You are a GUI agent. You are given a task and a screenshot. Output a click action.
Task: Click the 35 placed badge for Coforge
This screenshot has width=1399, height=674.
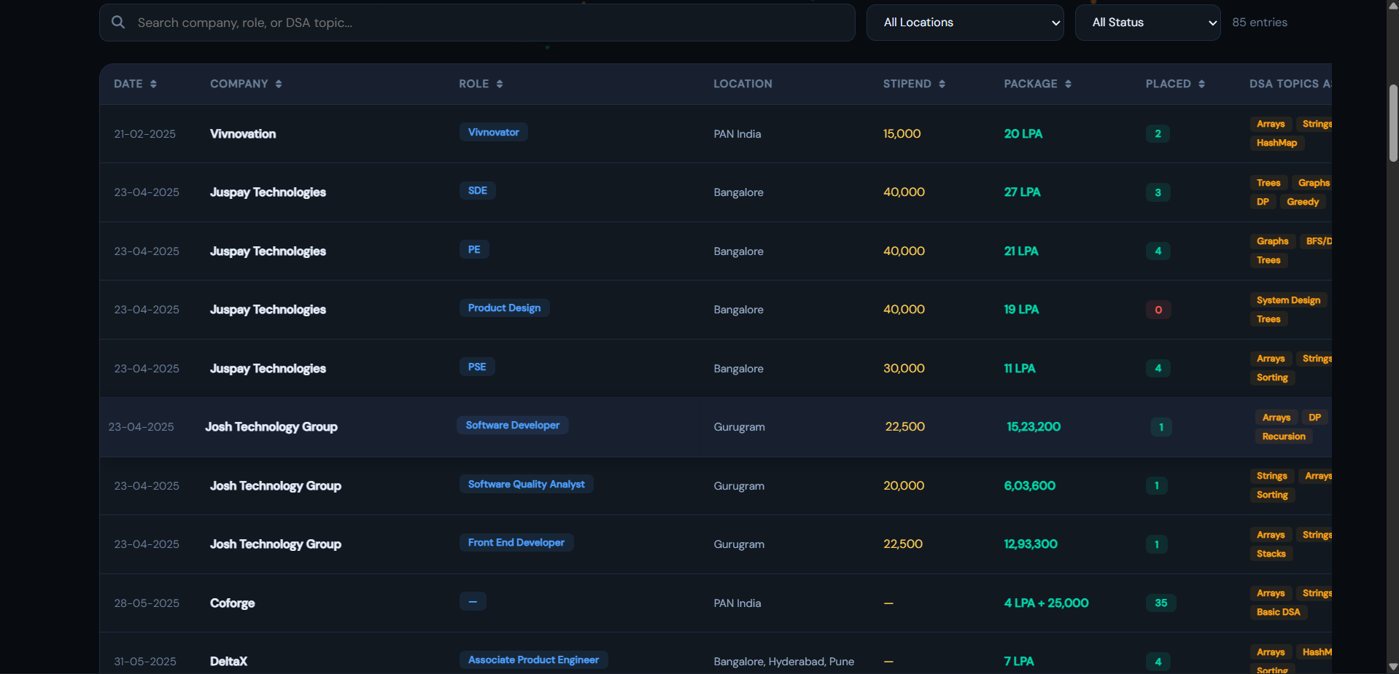click(1160, 603)
